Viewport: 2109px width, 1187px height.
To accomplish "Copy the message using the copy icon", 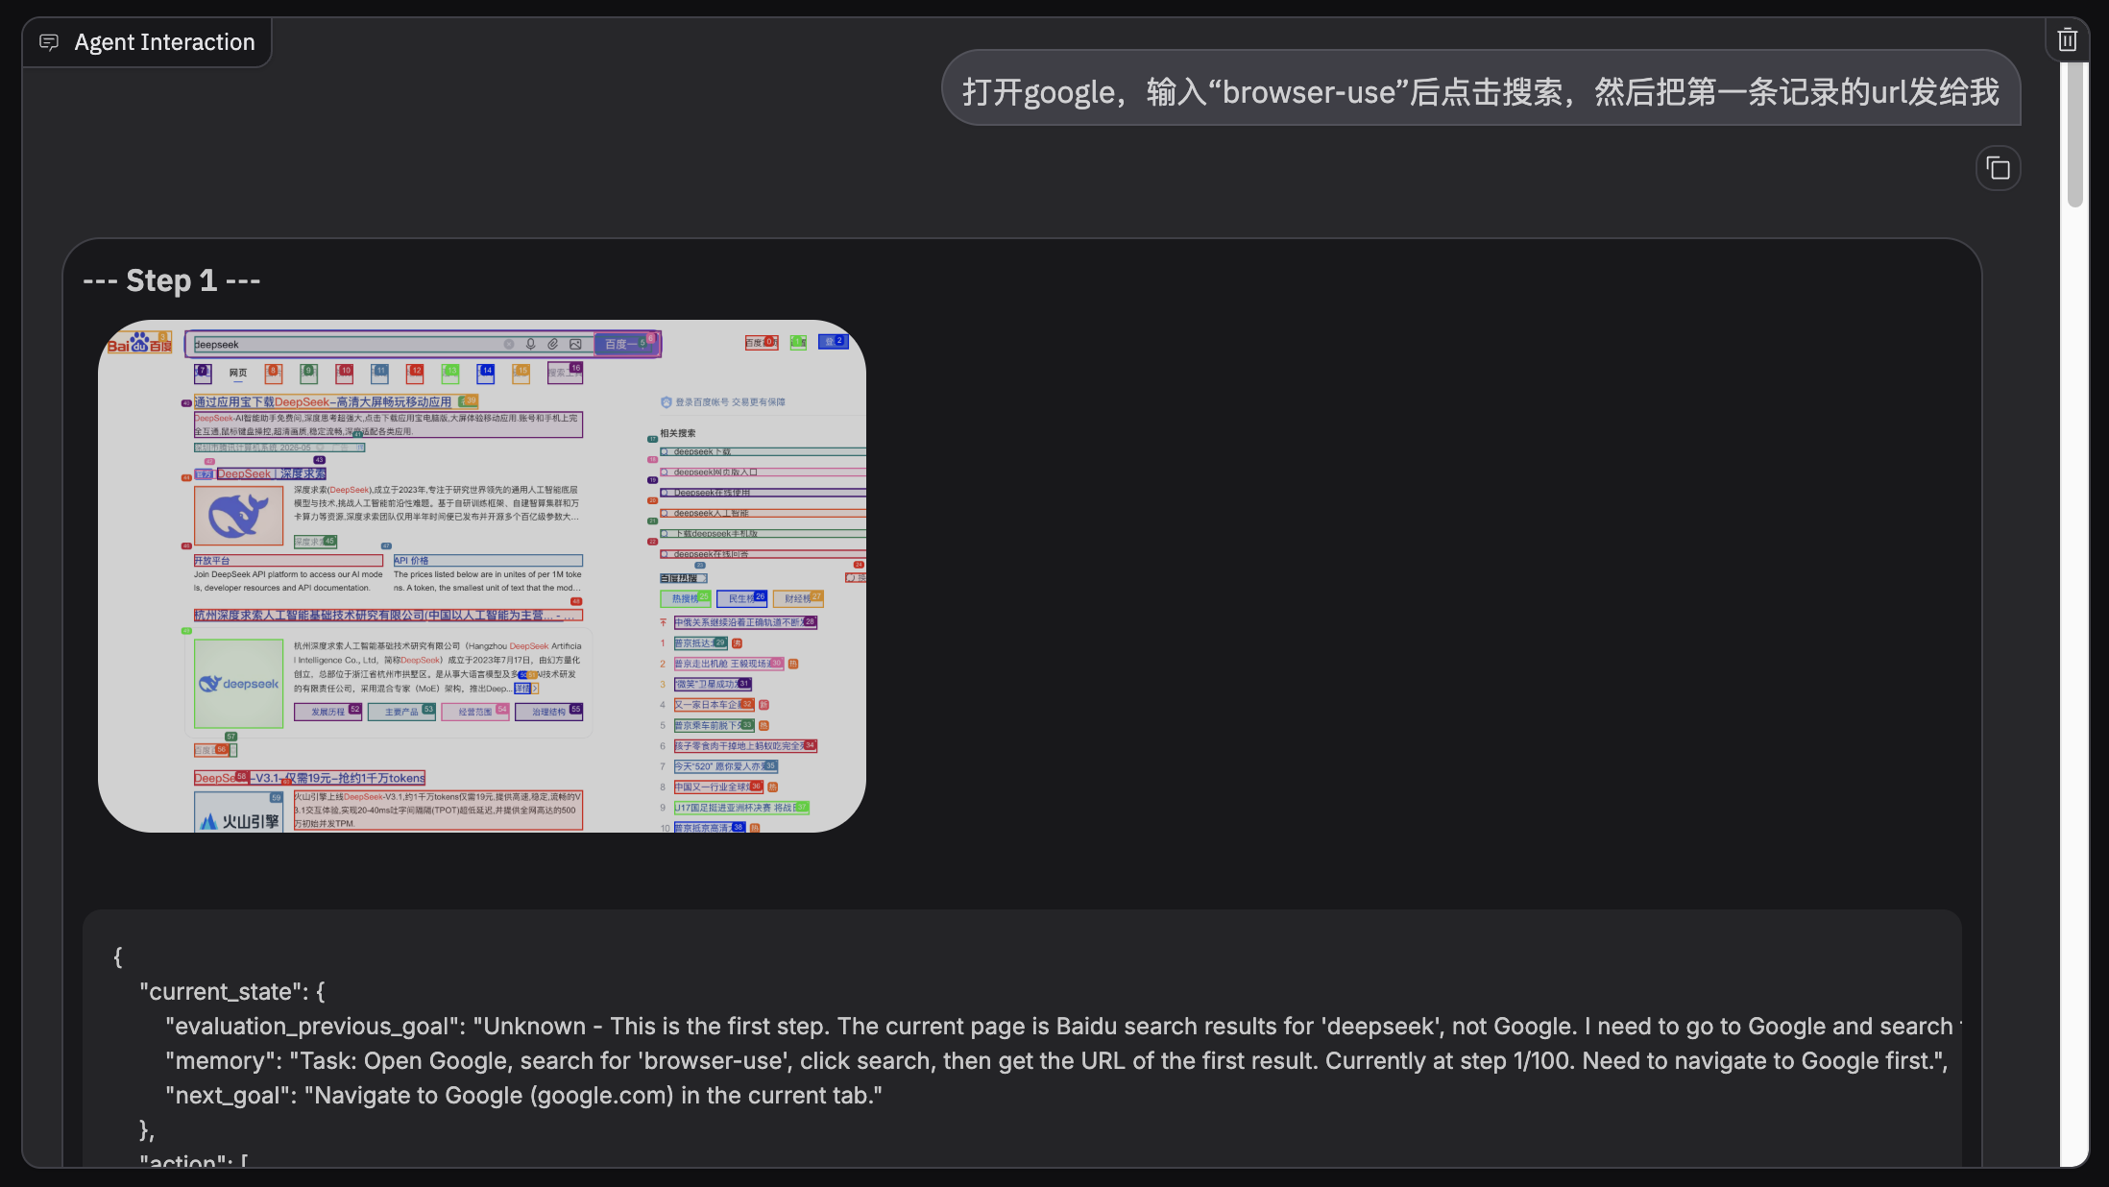I will click(1999, 169).
